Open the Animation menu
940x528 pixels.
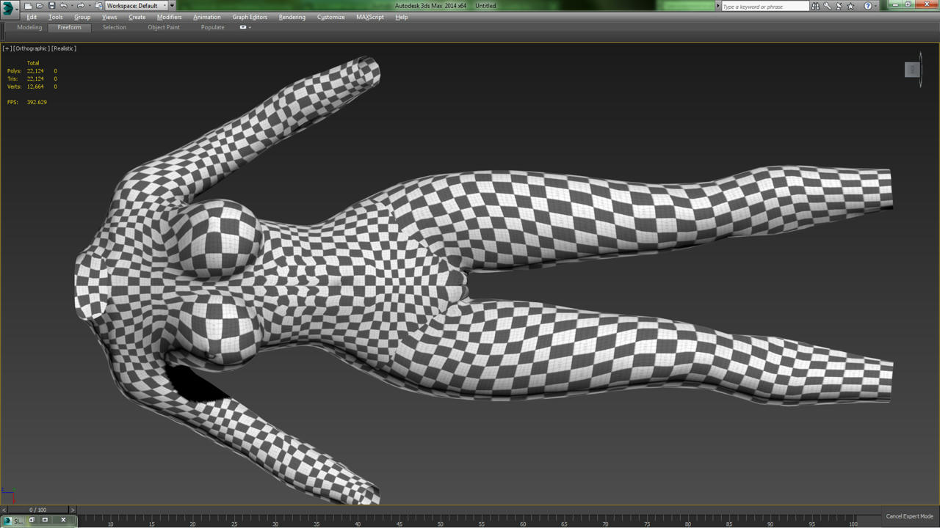tap(207, 17)
